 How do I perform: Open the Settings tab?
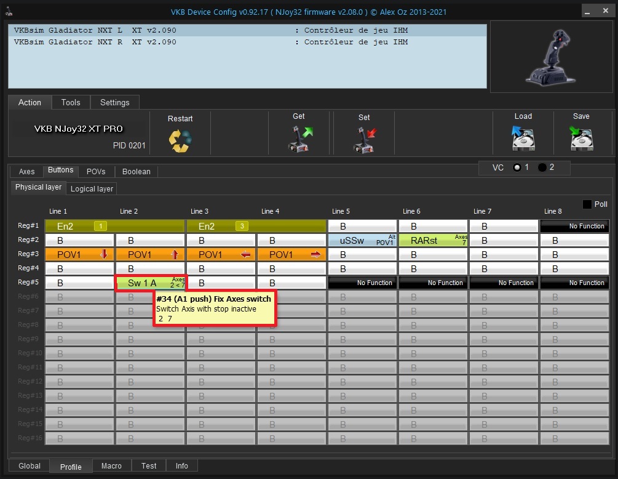pyautogui.click(x=115, y=102)
